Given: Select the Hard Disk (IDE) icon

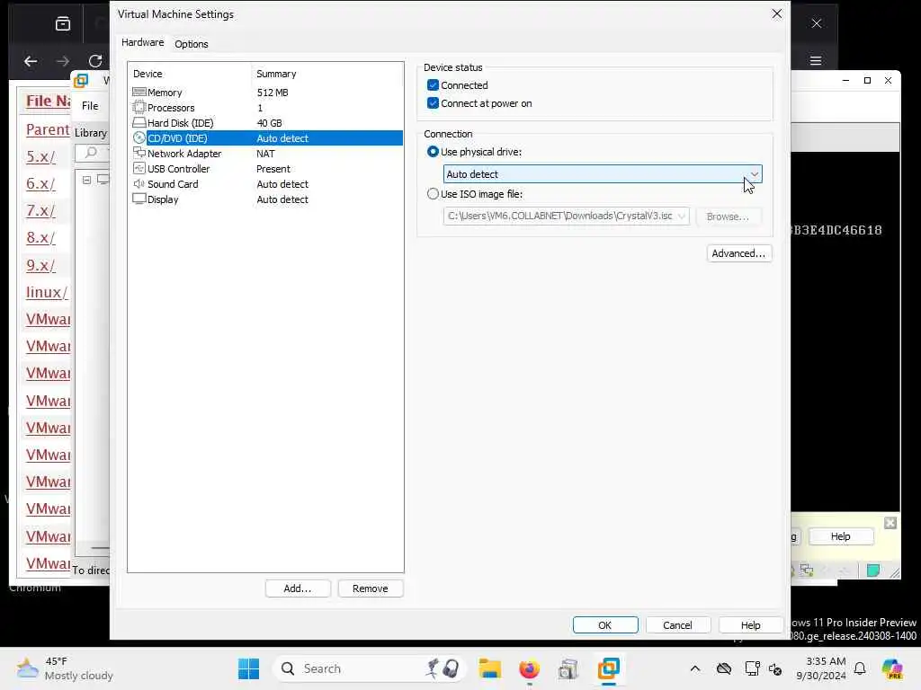Looking at the screenshot, I should (x=139, y=122).
